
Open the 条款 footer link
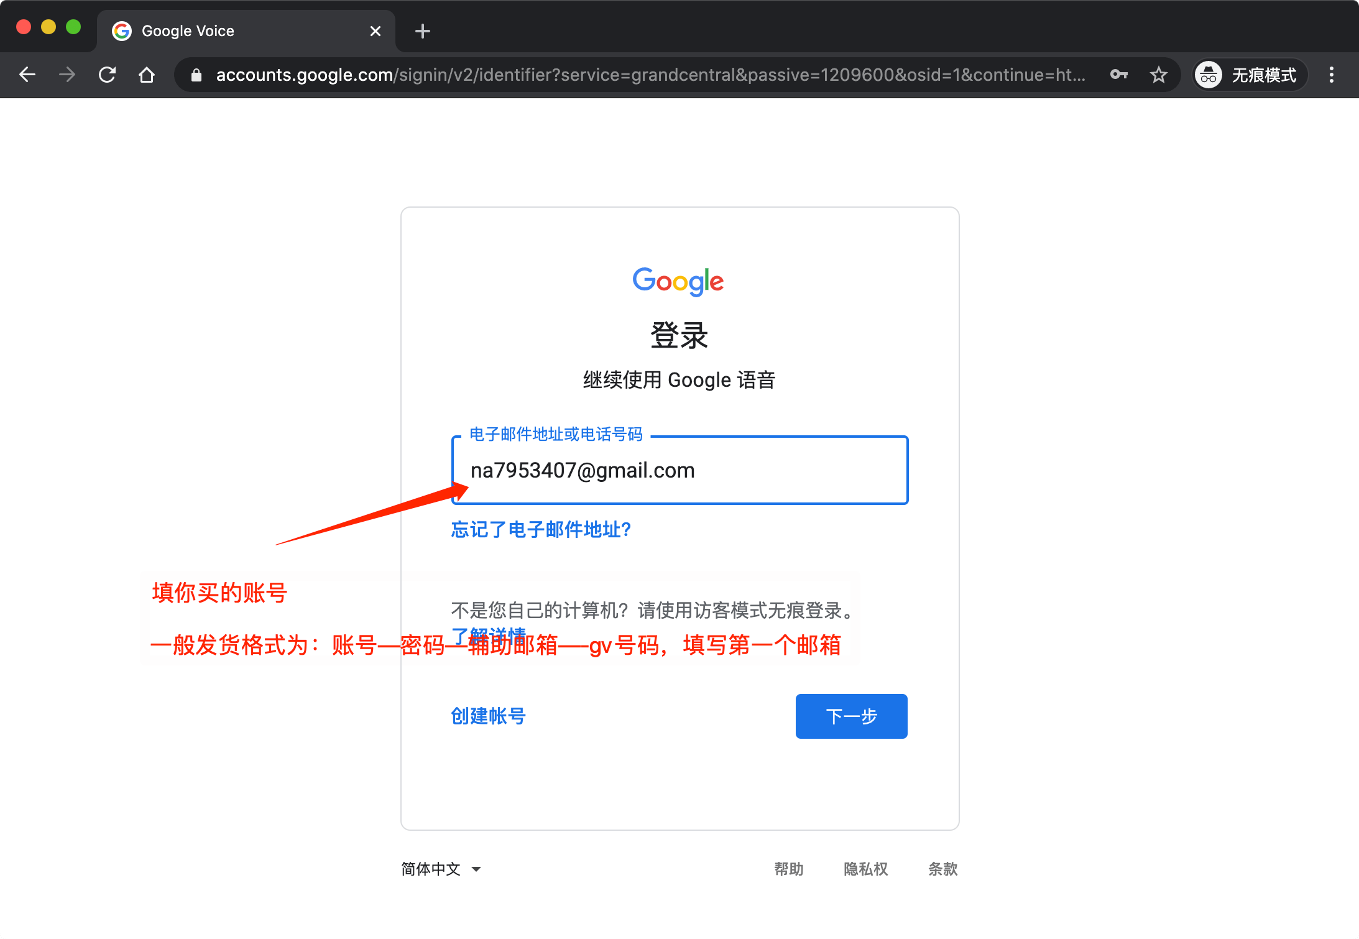pyautogui.click(x=943, y=869)
